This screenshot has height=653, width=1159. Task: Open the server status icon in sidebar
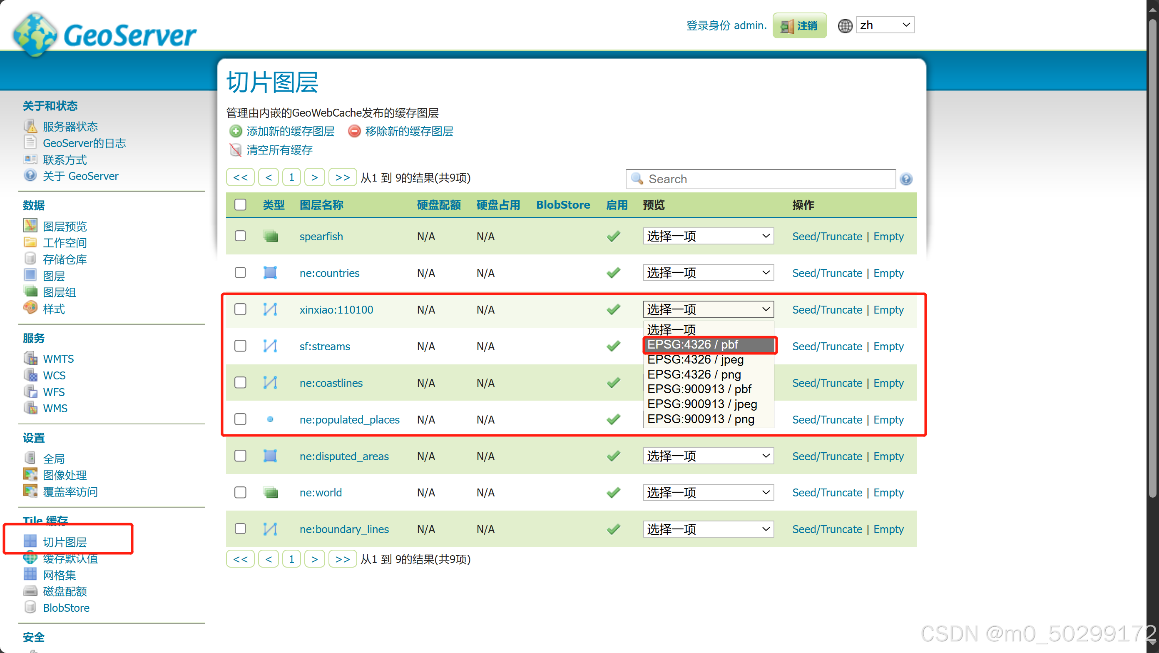point(30,126)
